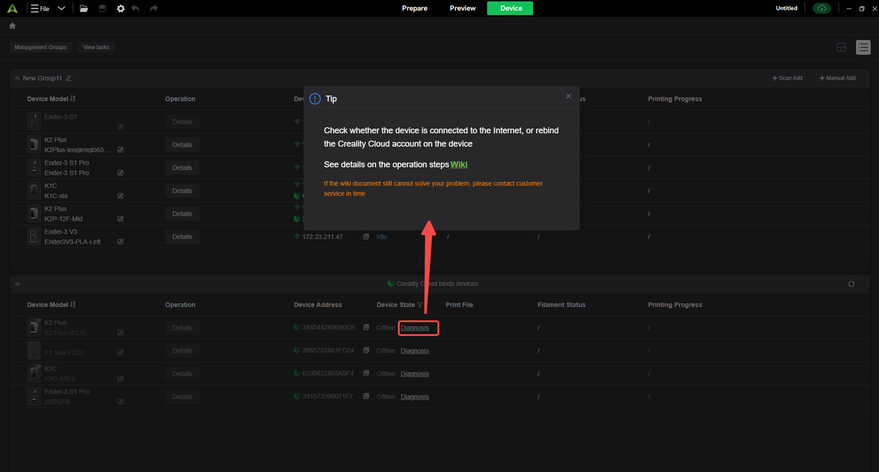Copy the address 172.23.211.47
This screenshot has width=879, height=472.
pos(366,237)
